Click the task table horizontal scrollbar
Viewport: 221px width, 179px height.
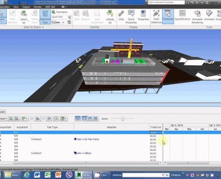click(x=86, y=162)
